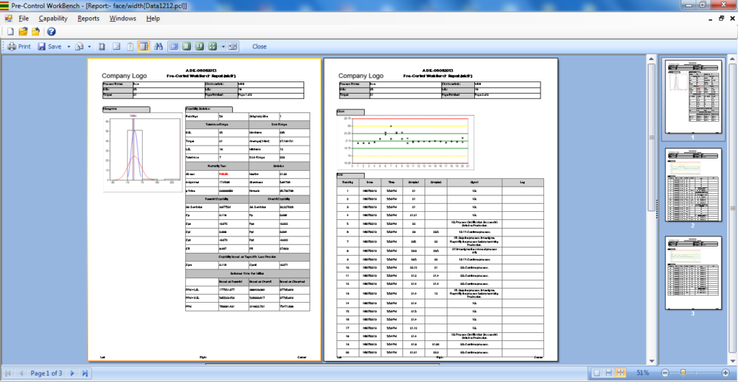Click the 'Page 1 of 3' indicator
Screen dimensions: 738x382
46,373
